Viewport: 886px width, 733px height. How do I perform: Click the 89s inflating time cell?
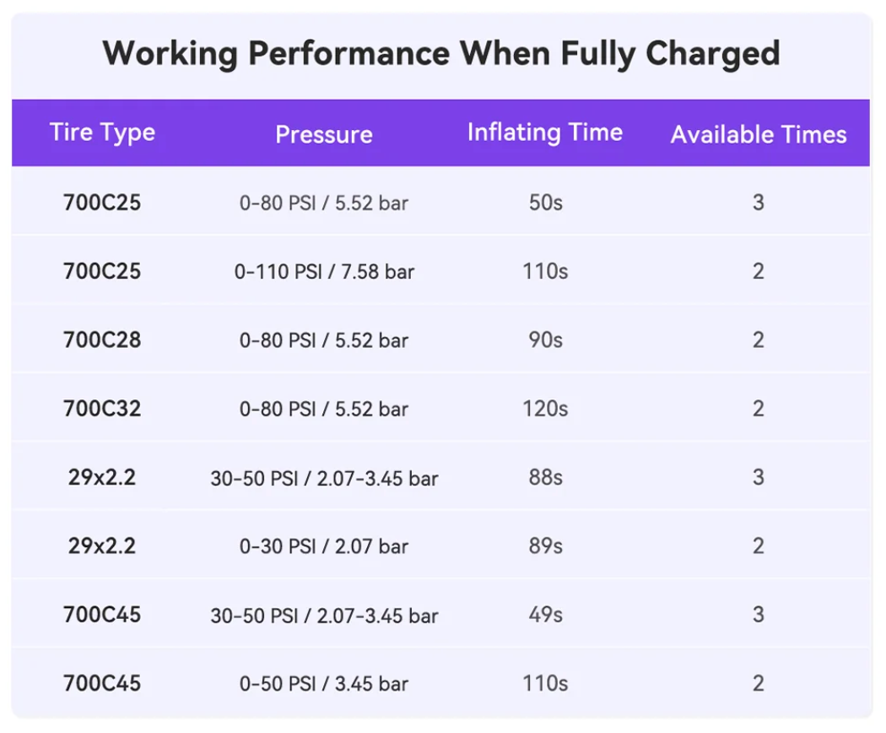point(545,546)
